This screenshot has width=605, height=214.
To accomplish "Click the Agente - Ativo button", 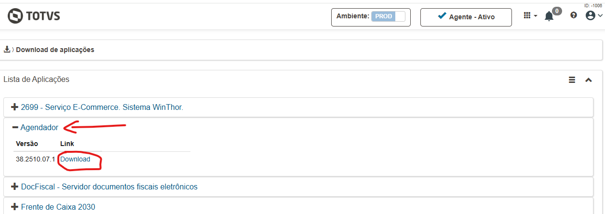I will [x=466, y=17].
